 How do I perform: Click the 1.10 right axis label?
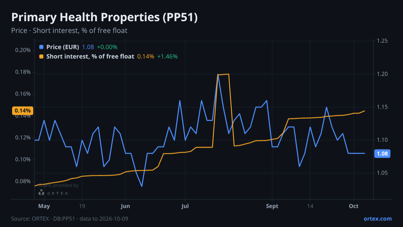point(383,140)
